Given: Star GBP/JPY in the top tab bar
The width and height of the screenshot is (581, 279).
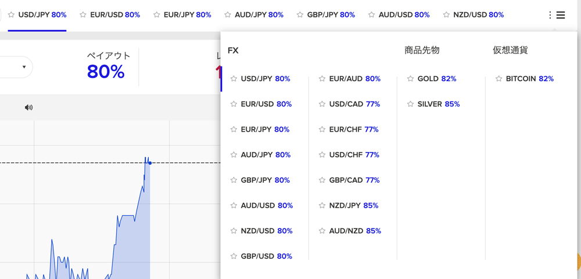Looking at the screenshot, I should pos(300,15).
